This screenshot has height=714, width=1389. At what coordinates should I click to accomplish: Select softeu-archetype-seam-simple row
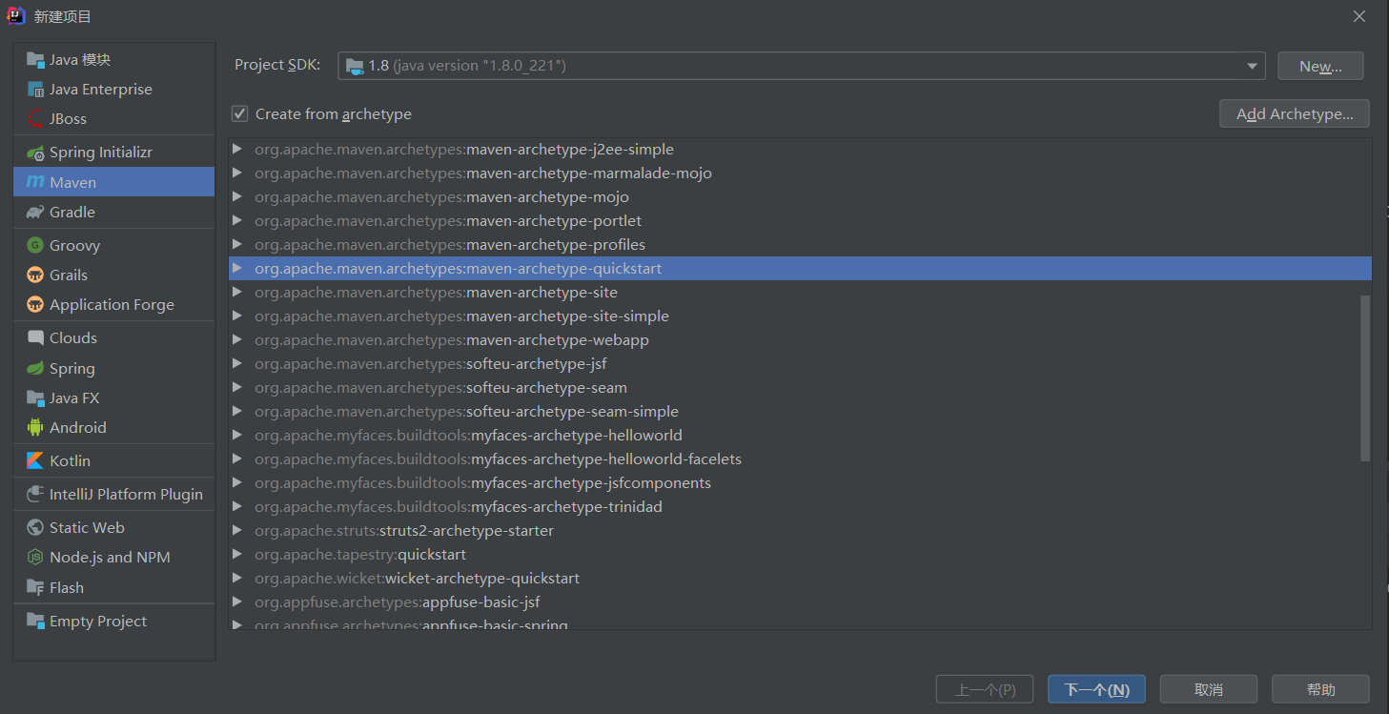point(801,412)
